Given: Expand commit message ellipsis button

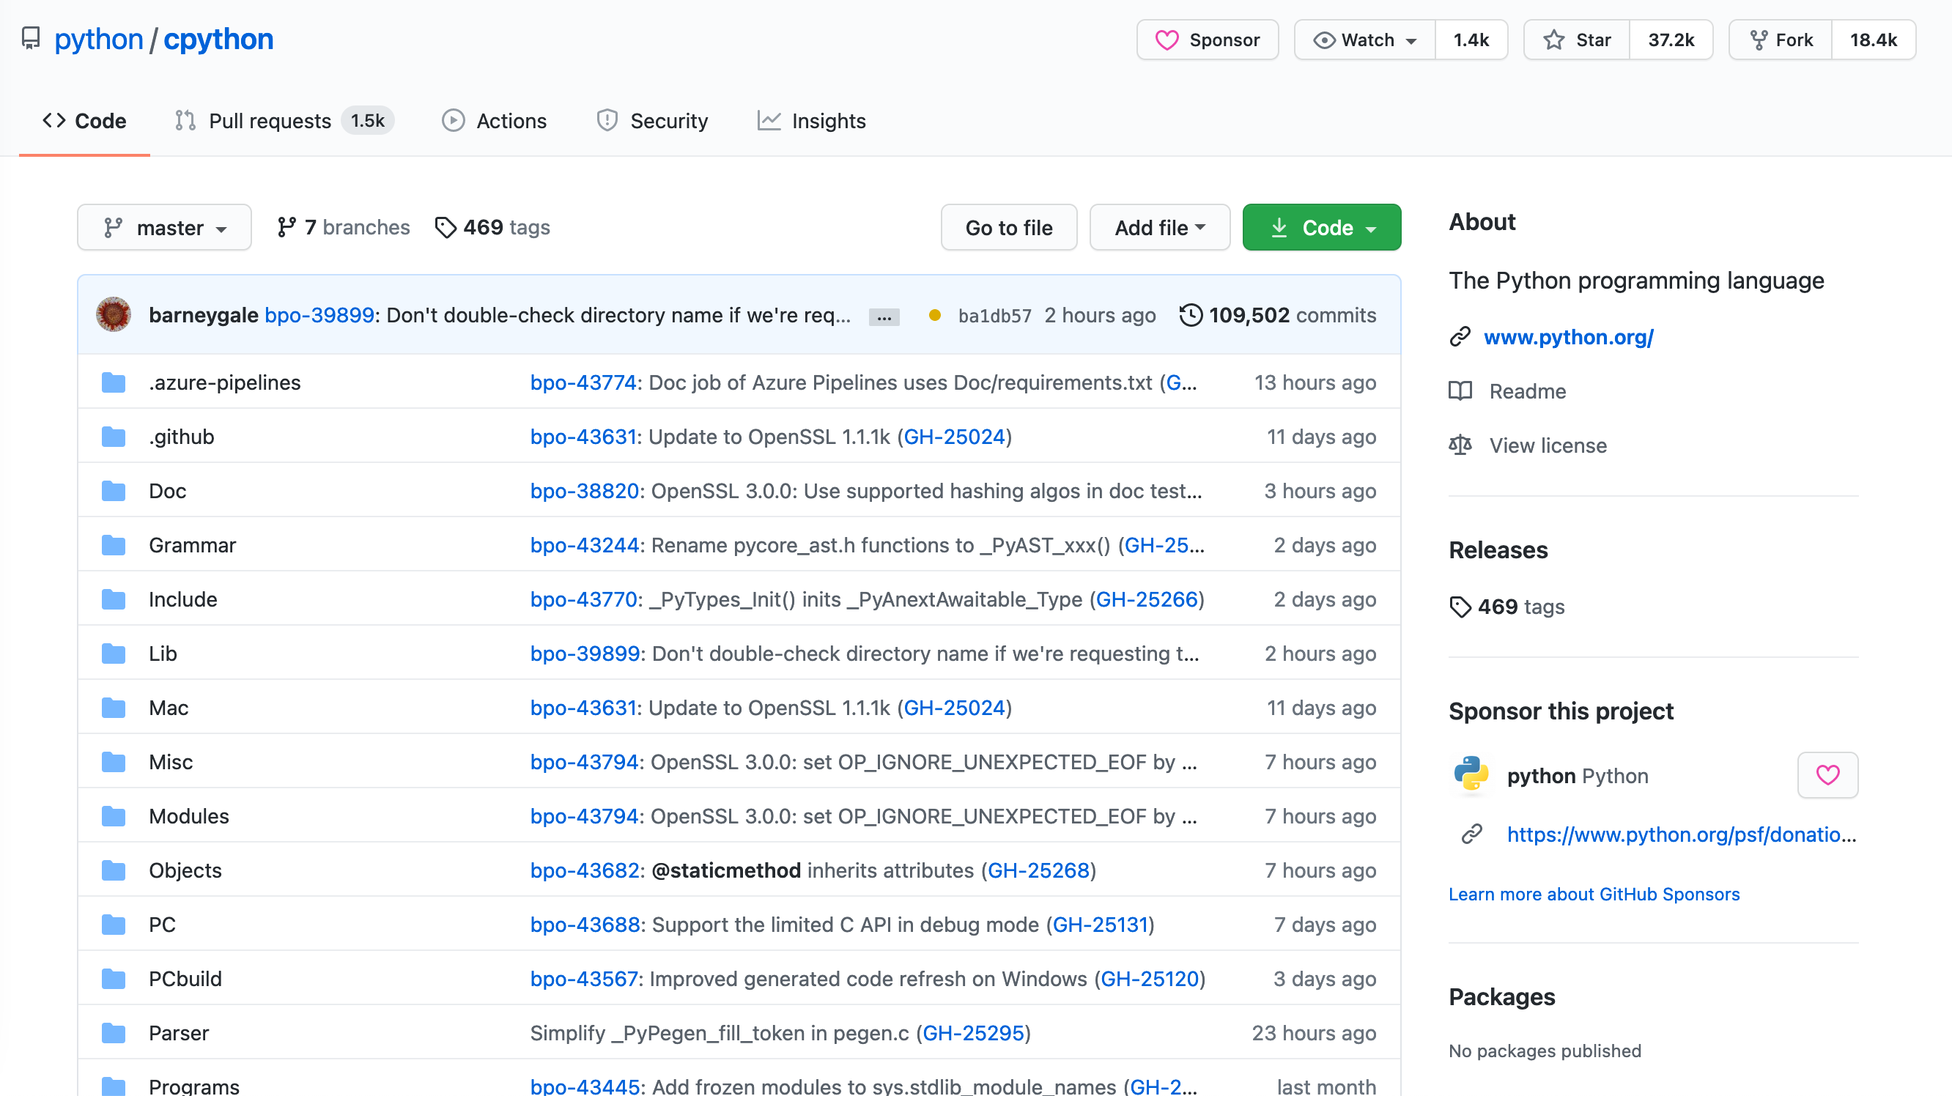Looking at the screenshot, I should pos(884,316).
